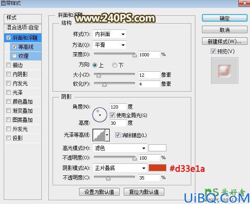Open the 样式(T) 内斜面 dropdown
Viewport: 250px width, 204px height.
[x=109, y=34]
